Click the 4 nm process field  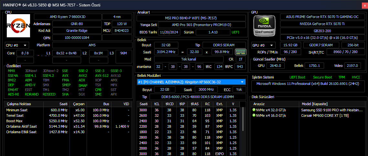[117, 17]
